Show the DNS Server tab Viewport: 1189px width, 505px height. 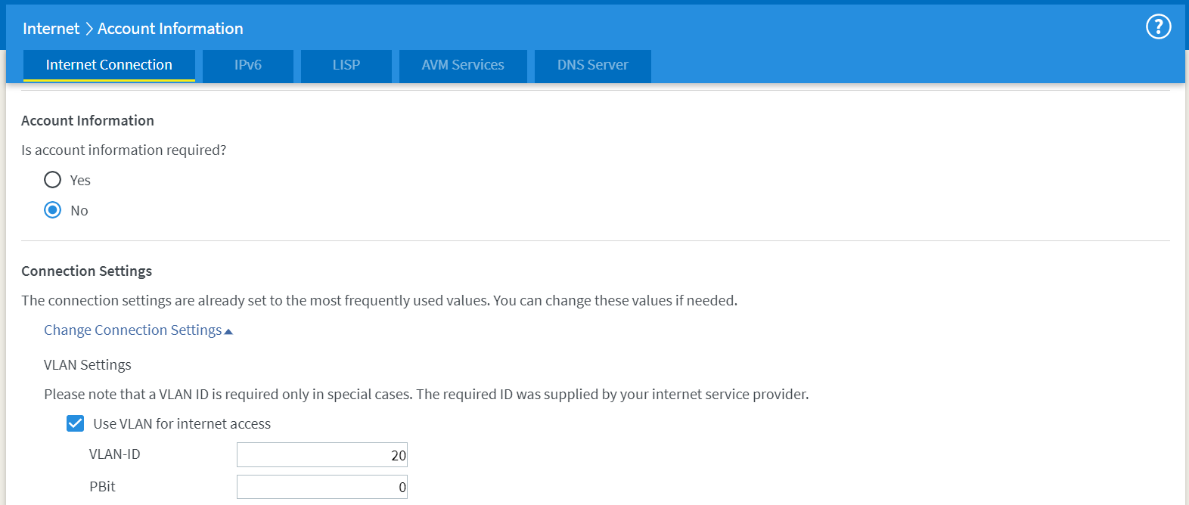coord(592,65)
